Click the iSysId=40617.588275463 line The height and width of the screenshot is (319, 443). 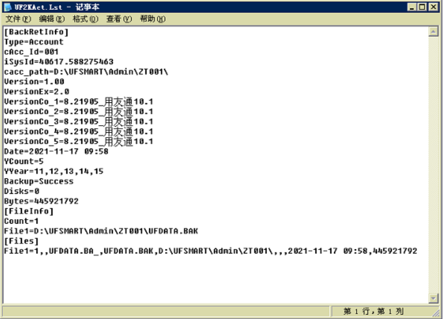coord(59,62)
